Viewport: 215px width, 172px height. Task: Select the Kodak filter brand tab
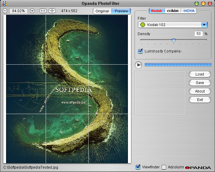(157, 11)
